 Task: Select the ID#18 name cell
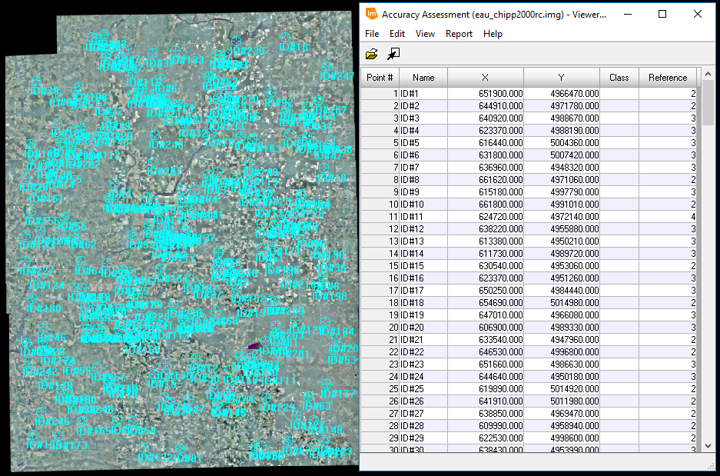pyautogui.click(x=423, y=303)
